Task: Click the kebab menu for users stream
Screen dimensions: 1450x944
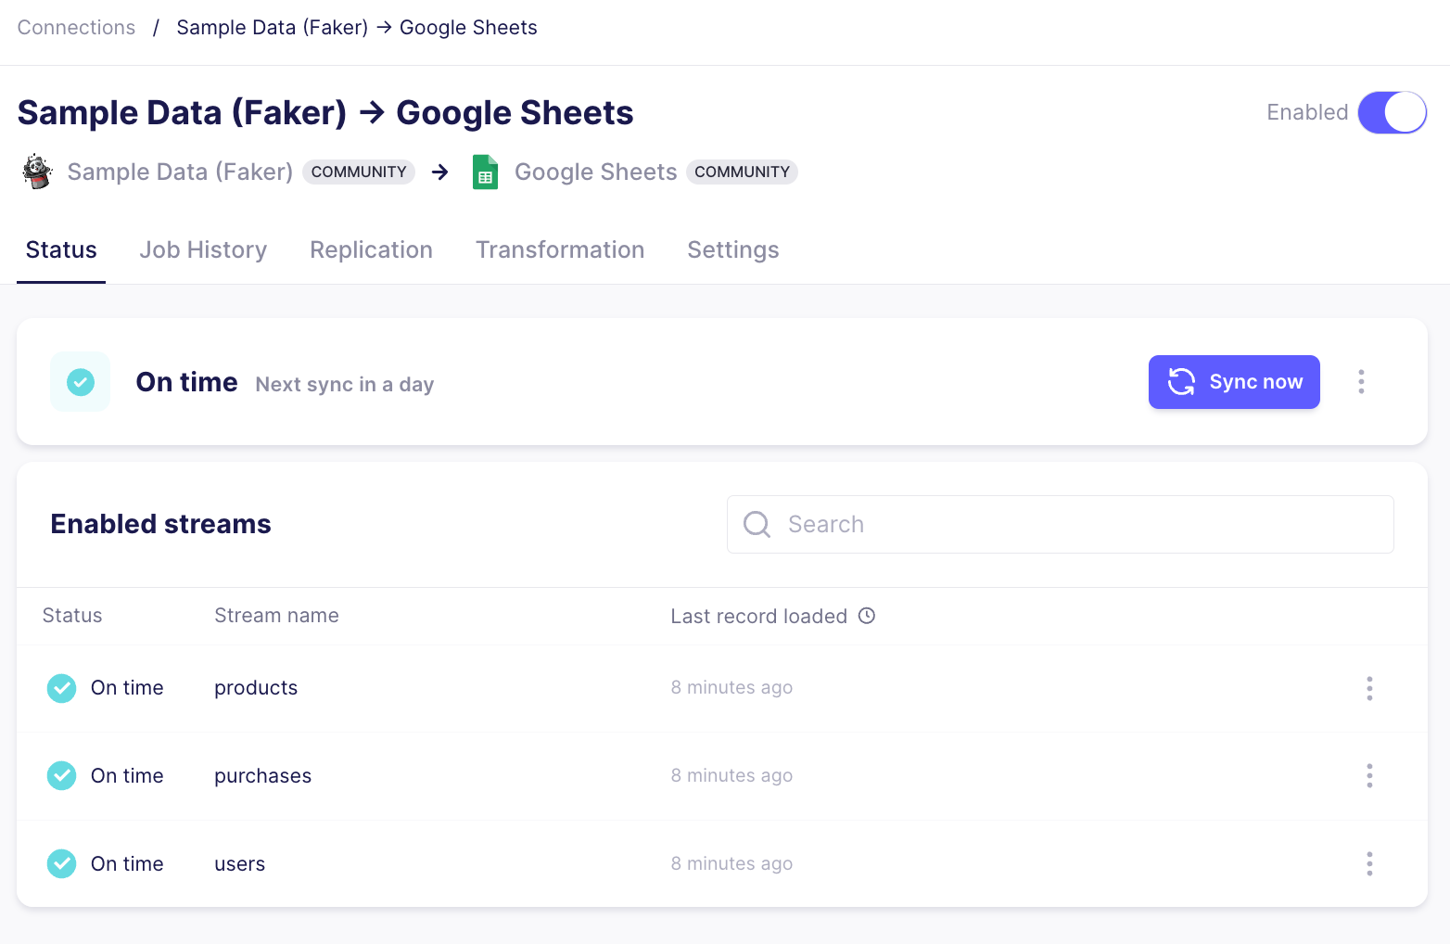Action: [x=1369, y=863]
